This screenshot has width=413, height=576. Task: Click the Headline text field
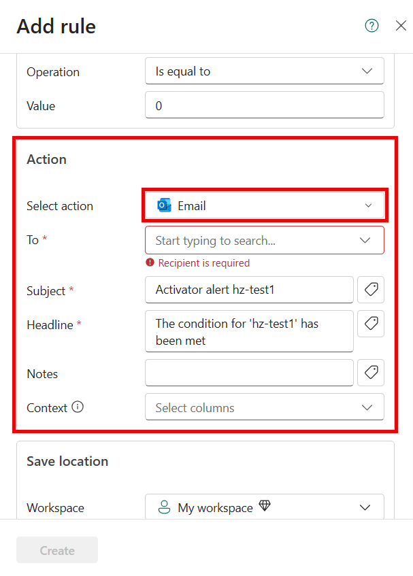249,331
